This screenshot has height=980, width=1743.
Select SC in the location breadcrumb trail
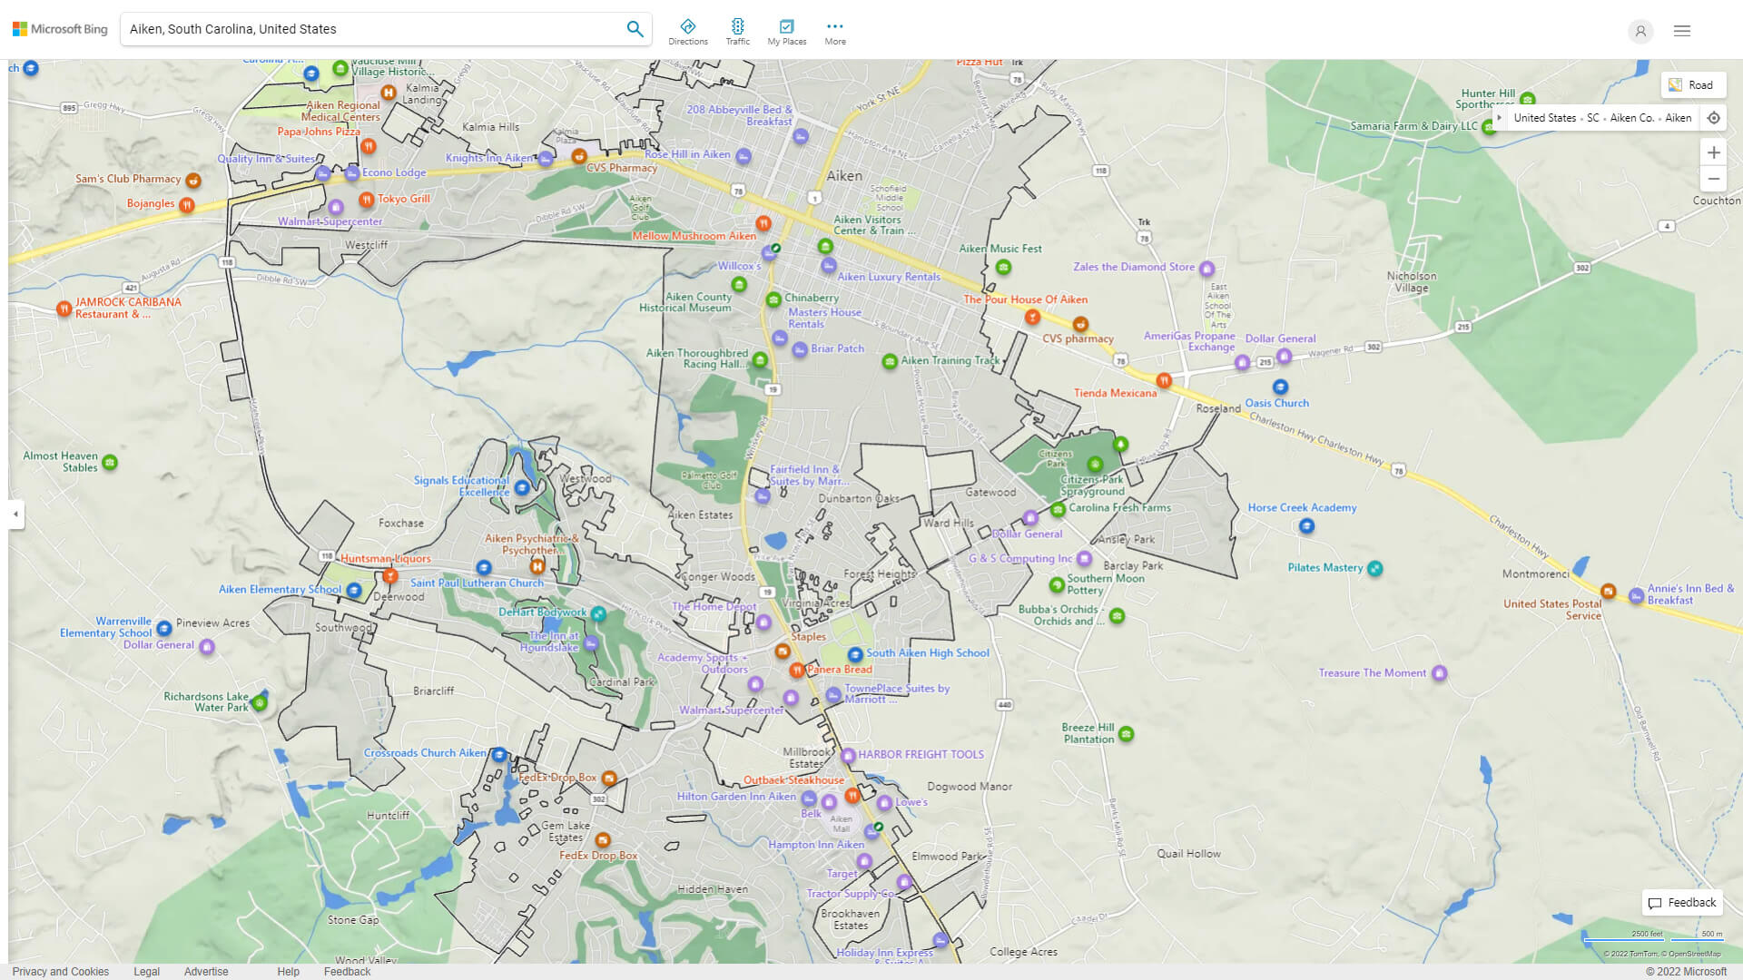tap(1591, 118)
